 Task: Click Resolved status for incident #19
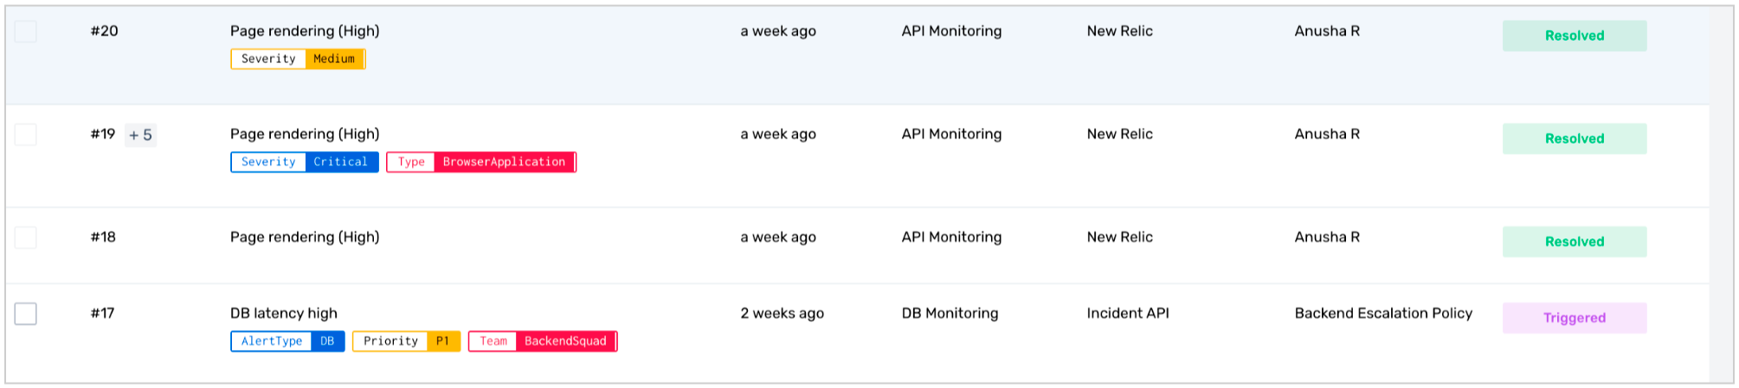pyautogui.click(x=1575, y=139)
